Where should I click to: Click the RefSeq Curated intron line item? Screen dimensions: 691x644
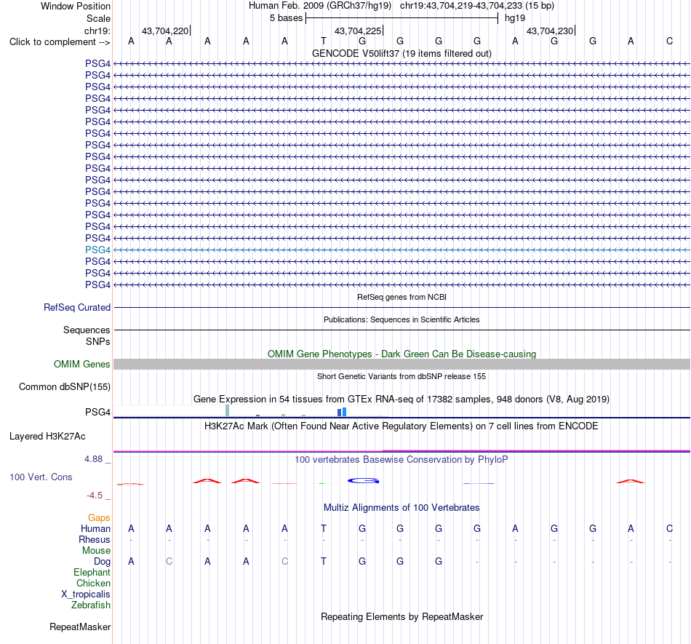point(402,307)
